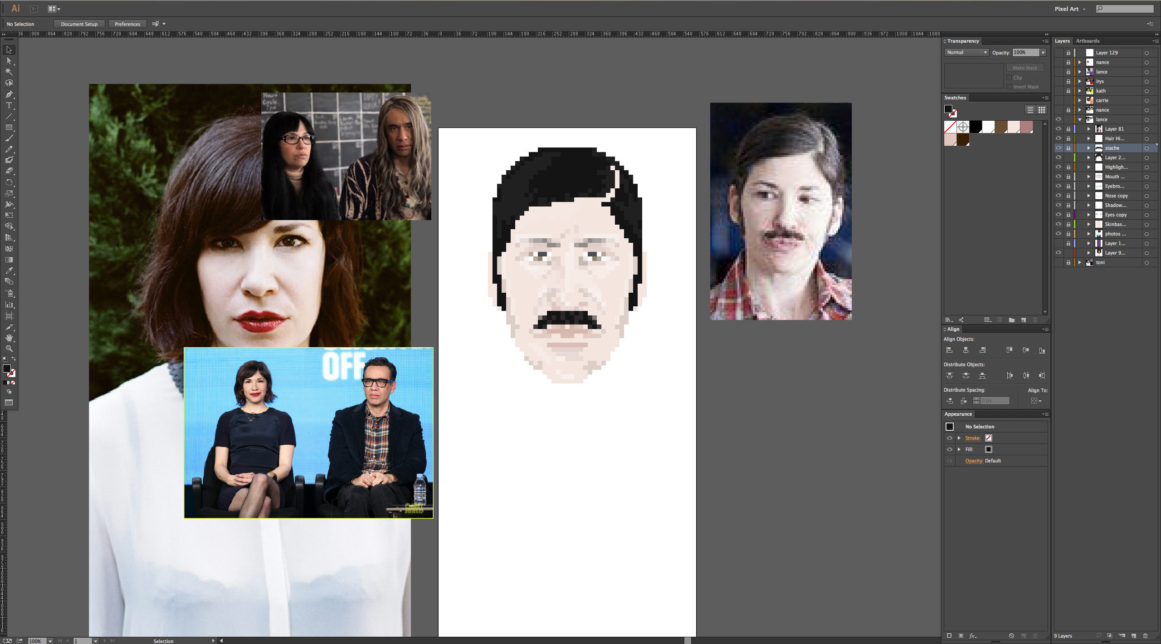Open the Pixel Art workspace menu
The height and width of the screenshot is (644, 1161).
pos(1069,9)
